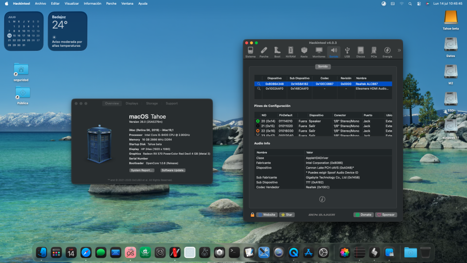Image resolution: width=467 pixels, height=263 pixels.
Task: Click the Valor column header in Audio Info
Action: (310, 152)
